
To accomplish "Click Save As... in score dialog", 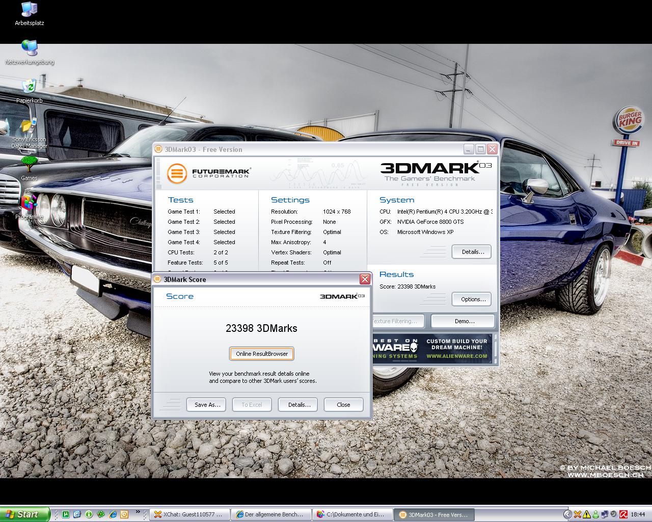I will 206,405.
